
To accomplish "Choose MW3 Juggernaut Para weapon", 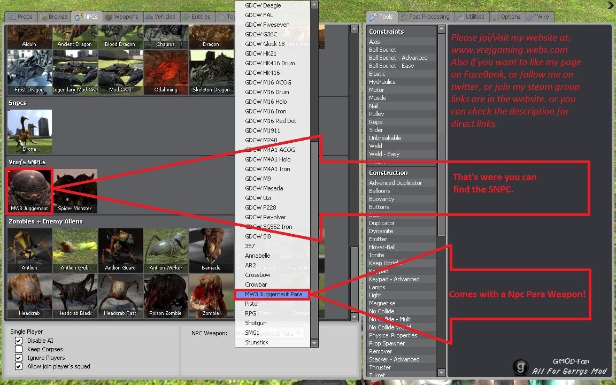I will (273, 294).
